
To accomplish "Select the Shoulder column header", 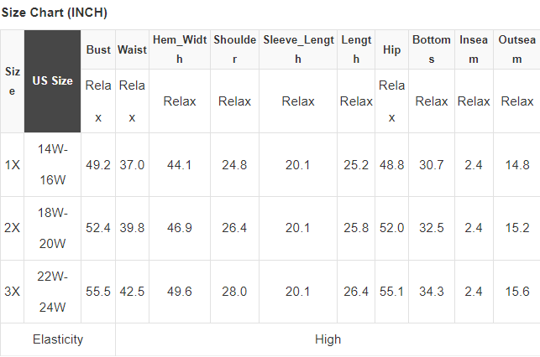I will coord(234,49).
